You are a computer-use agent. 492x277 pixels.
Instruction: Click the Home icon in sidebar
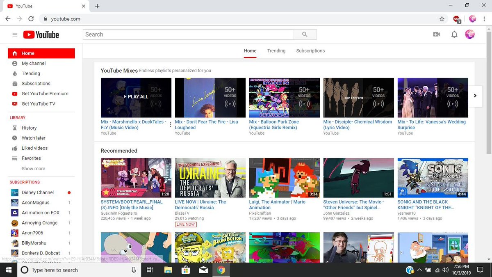tap(15, 53)
